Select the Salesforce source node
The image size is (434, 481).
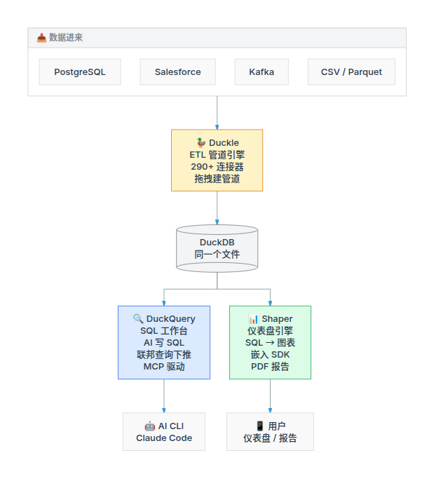178,72
